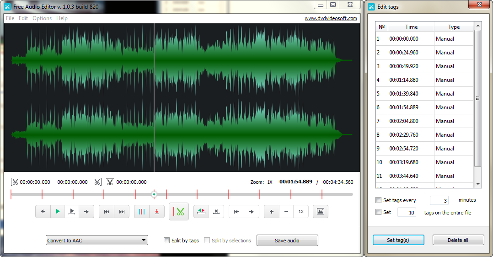This screenshot has width=493, height=257.
Task: Open the cover art picture icon
Action: pyautogui.click(x=321, y=212)
